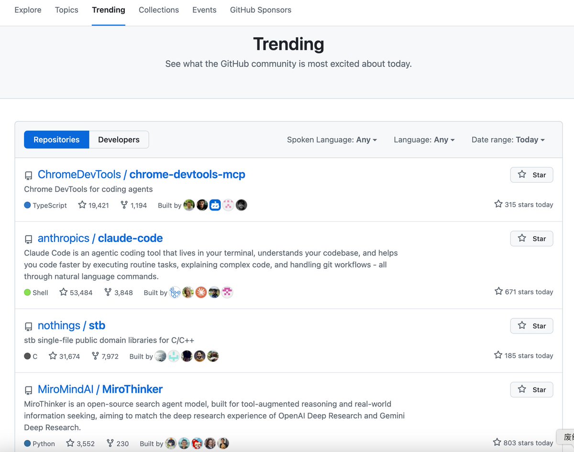Open the Spoken Language dropdown

(332, 140)
